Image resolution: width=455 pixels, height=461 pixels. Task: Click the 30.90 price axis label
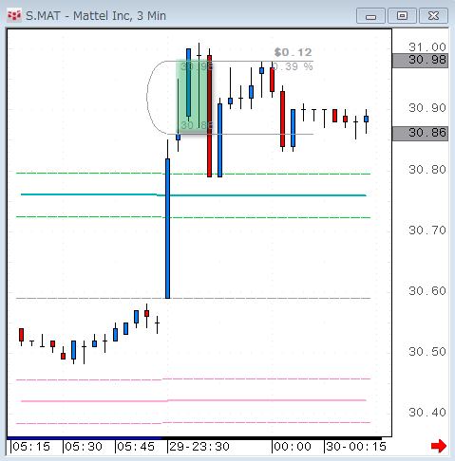(x=427, y=108)
